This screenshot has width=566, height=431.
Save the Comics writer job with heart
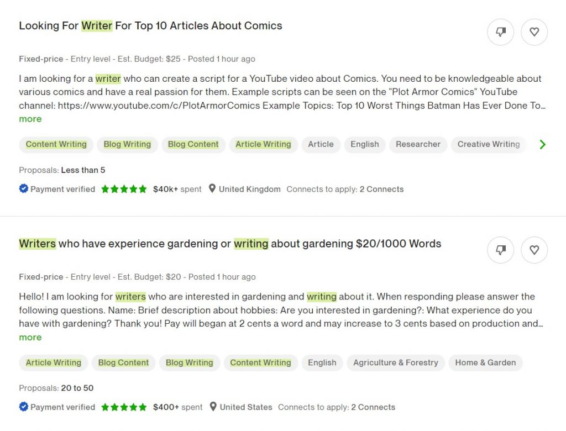tap(534, 32)
